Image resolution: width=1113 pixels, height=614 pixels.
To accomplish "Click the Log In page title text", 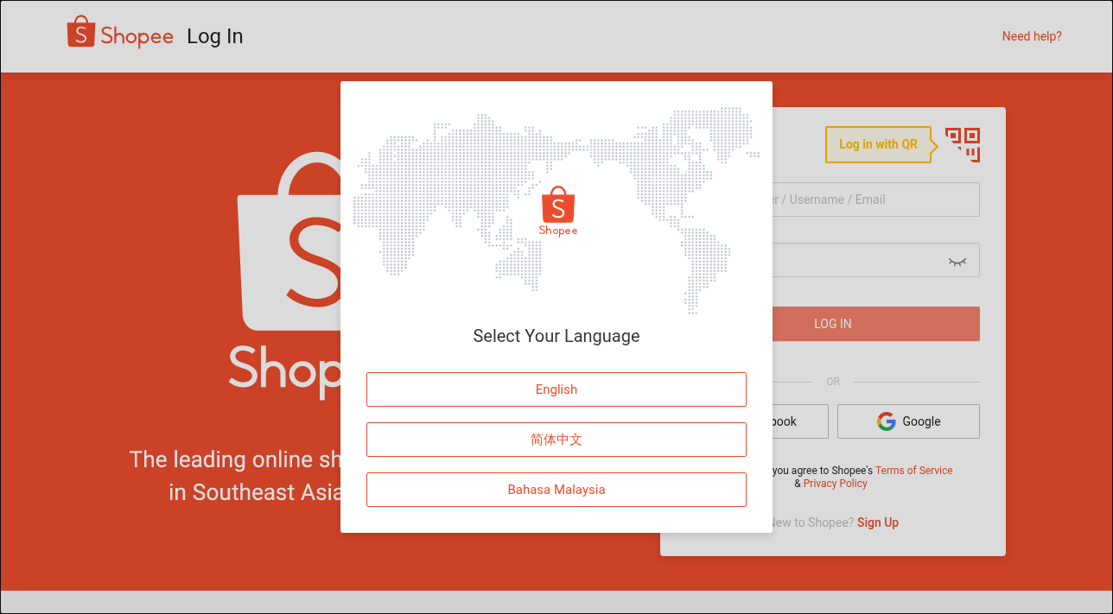I will (215, 36).
